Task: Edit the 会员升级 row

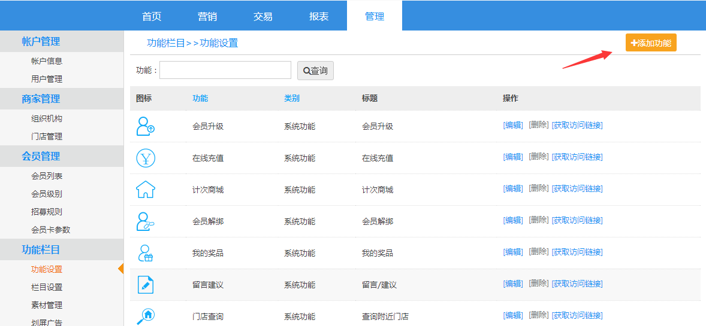Action: pos(513,126)
